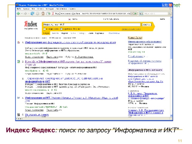Image resolution: width=192 pixels, height=144 pixels.
Task: Click the activity throbber icon by menu bar
Action: click(170, 9)
